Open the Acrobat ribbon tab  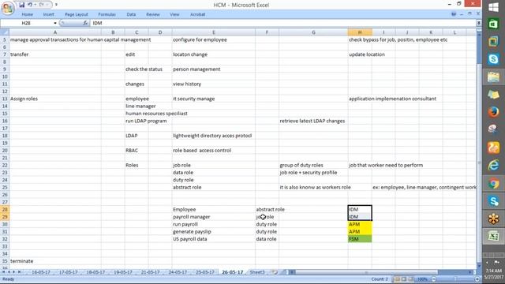[198, 14]
